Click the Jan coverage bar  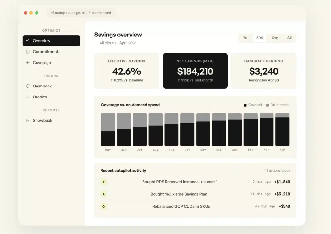[235, 129]
